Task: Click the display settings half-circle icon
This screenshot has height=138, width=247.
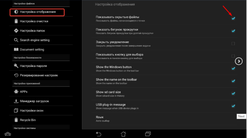Action: (x=16, y=12)
